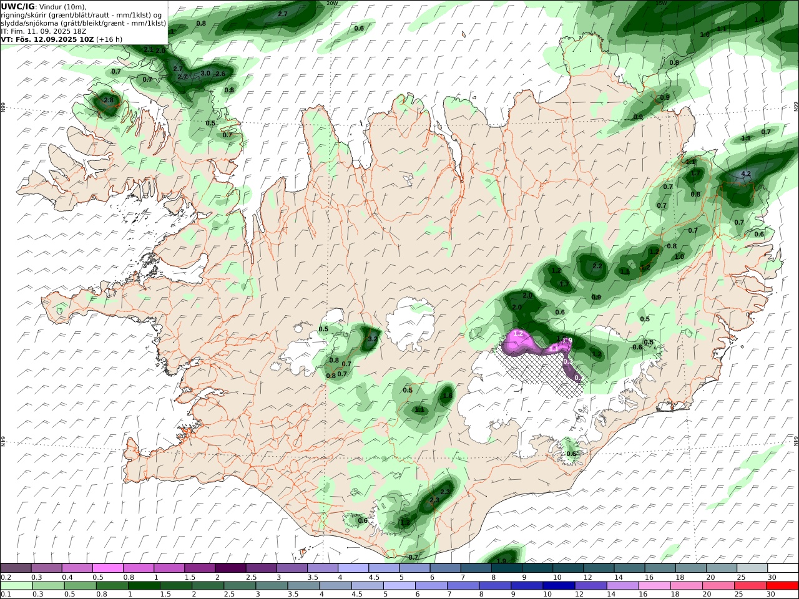Click the cross-hatched area on the glacier
The height and width of the screenshot is (599, 799).
[x=540, y=369]
